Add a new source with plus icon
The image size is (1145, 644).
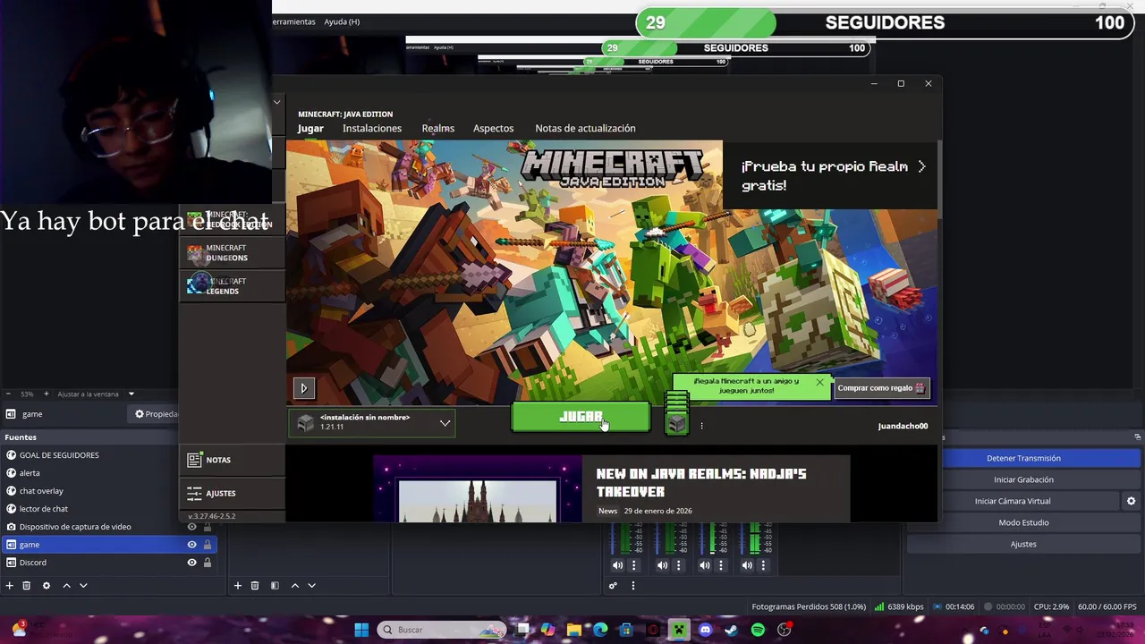pos(10,586)
